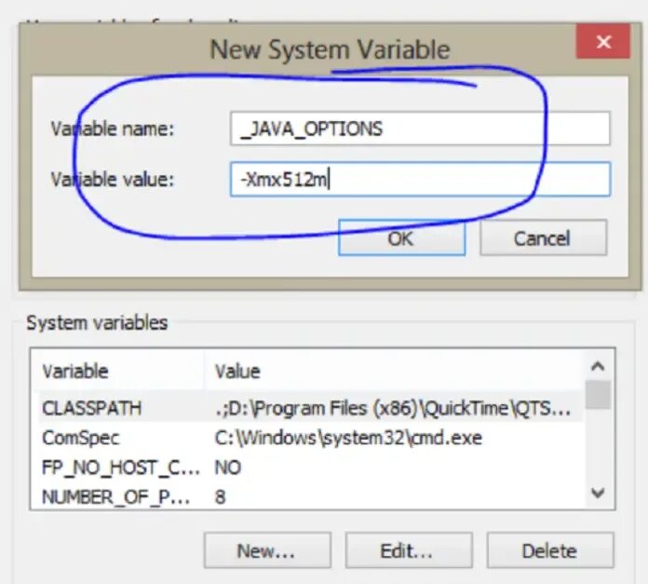The width and height of the screenshot is (648, 584).
Task: Click the CLASSPATH QuickTime path value
Action: (393, 408)
